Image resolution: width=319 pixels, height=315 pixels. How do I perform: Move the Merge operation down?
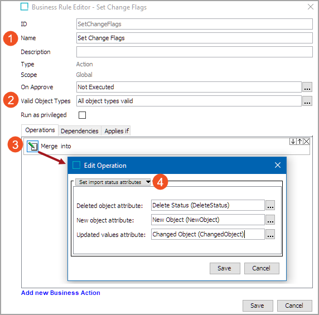click(x=293, y=142)
